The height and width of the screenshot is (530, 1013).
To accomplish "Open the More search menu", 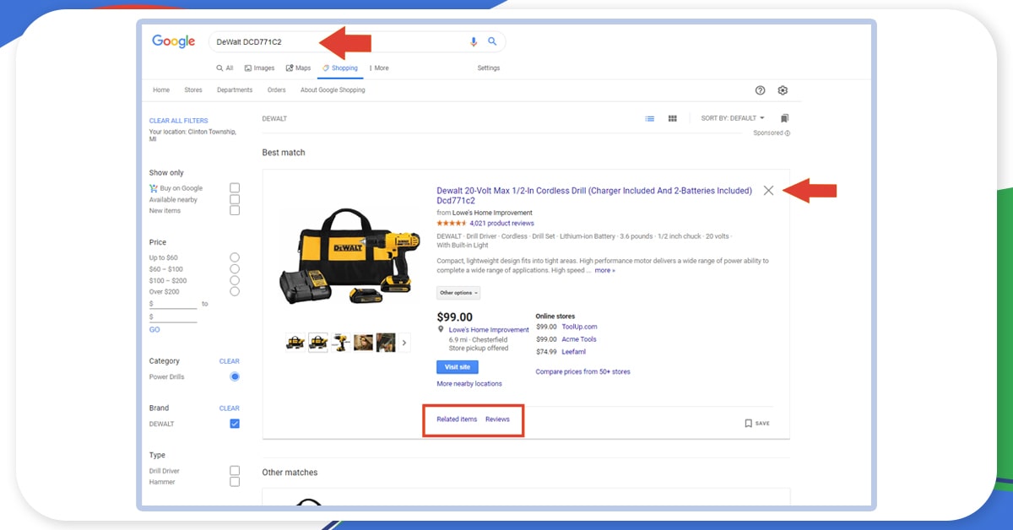I will pyautogui.click(x=379, y=68).
